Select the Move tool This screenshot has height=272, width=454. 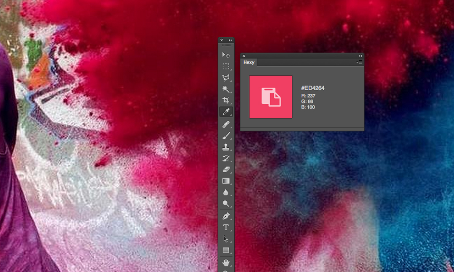pyautogui.click(x=226, y=55)
